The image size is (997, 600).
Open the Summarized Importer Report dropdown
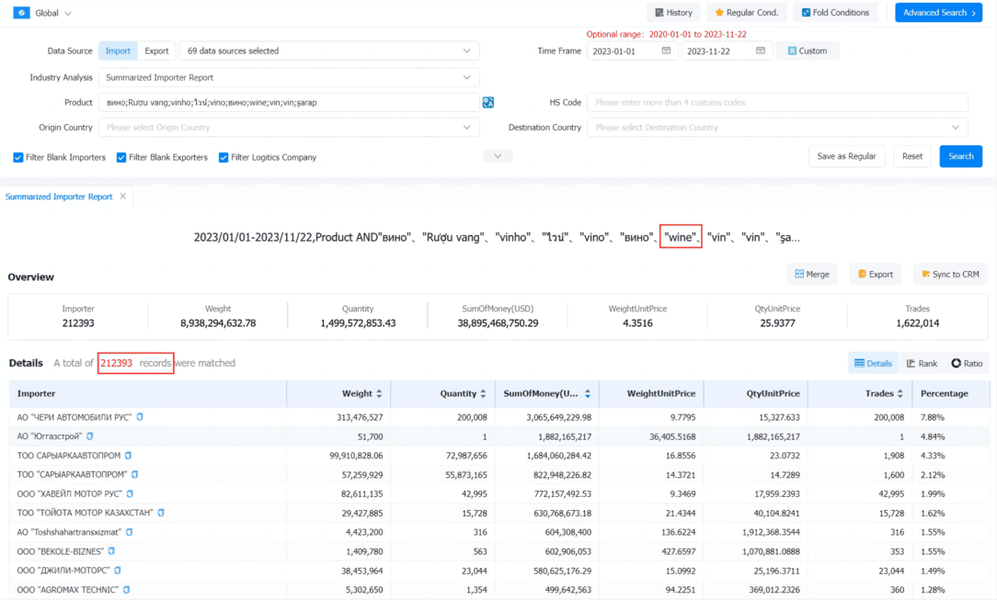(x=289, y=77)
